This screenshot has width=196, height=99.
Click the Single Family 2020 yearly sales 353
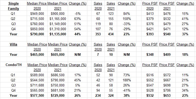pos(98,34)
